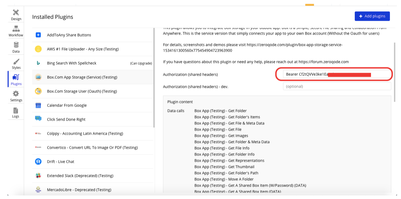The height and width of the screenshot is (199, 401).
Task: Click the Get Folder's Items data call
Action: [227, 117]
